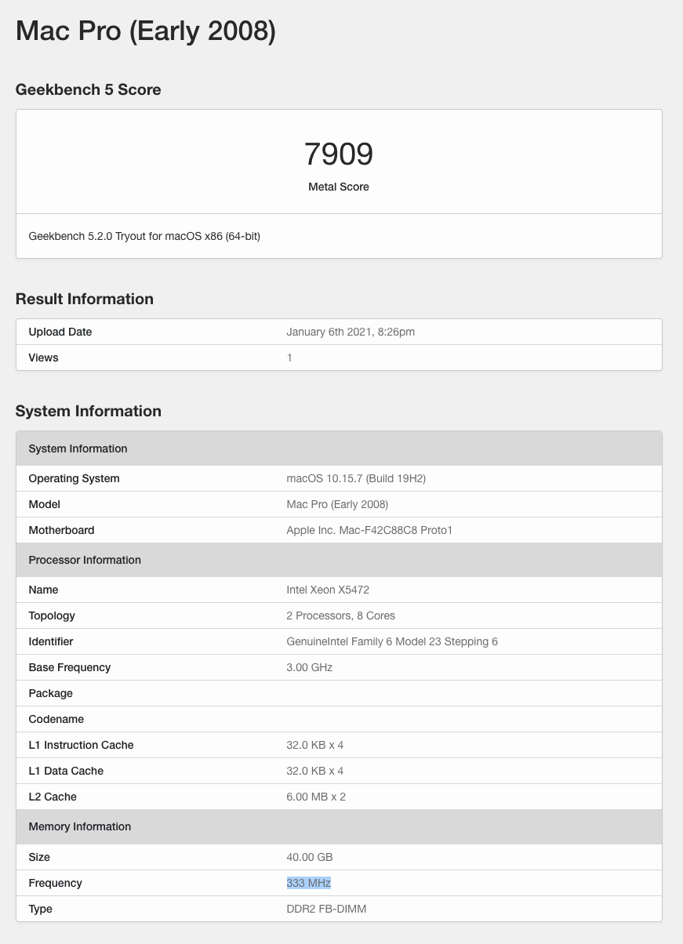Image resolution: width=683 pixels, height=944 pixels.
Task: Click the Views count value 1
Action: point(289,358)
